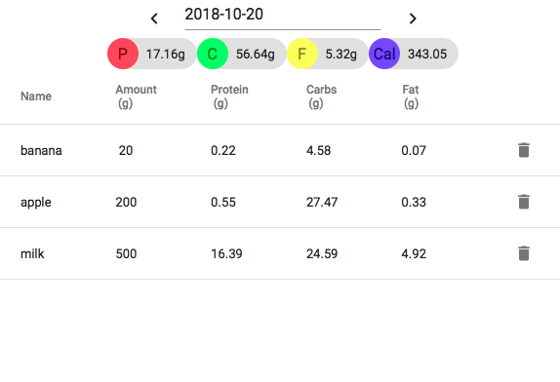560x382 pixels.
Task: Select the 5.32g fat total chip
Action: (328, 54)
